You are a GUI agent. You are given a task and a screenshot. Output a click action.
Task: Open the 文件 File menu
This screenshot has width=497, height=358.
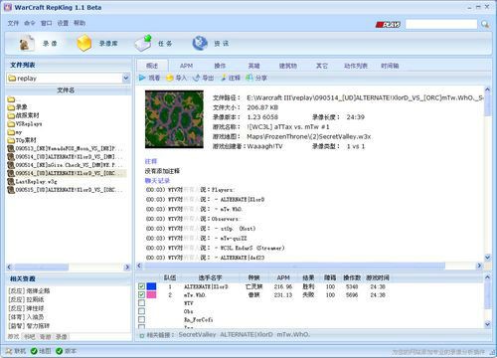[13, 23]
